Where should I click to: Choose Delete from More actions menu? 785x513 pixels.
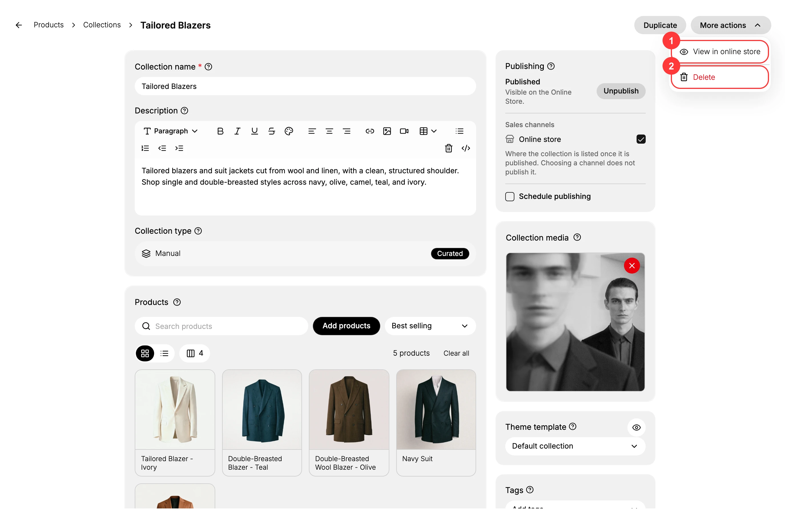point(720,78)
